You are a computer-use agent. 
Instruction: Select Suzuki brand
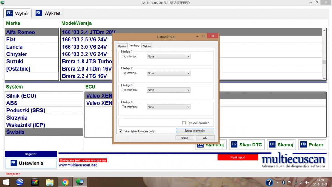click(32, 62)
